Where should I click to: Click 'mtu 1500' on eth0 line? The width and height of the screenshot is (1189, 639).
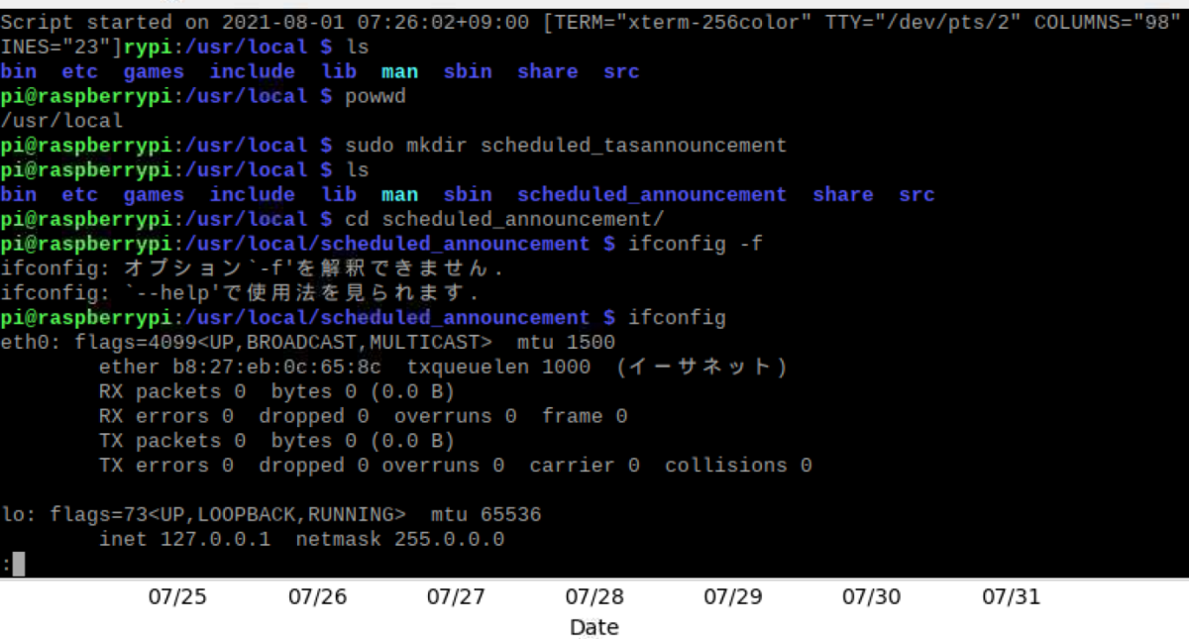tap(566, 343)
